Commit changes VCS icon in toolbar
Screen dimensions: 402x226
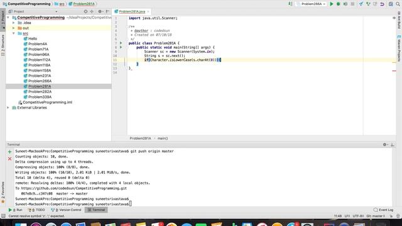click(x=368, y=4)
